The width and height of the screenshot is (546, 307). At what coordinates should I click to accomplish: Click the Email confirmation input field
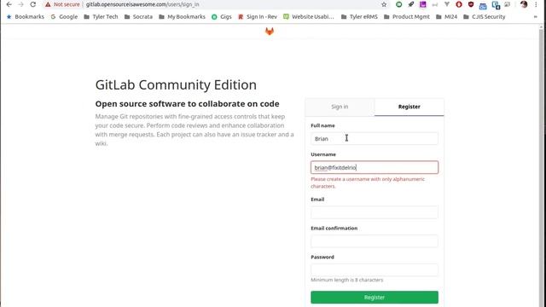click(x=375, y=241)
